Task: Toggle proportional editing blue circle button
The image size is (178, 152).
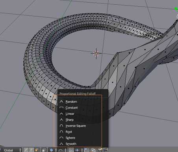Action: tap(52, 150)
